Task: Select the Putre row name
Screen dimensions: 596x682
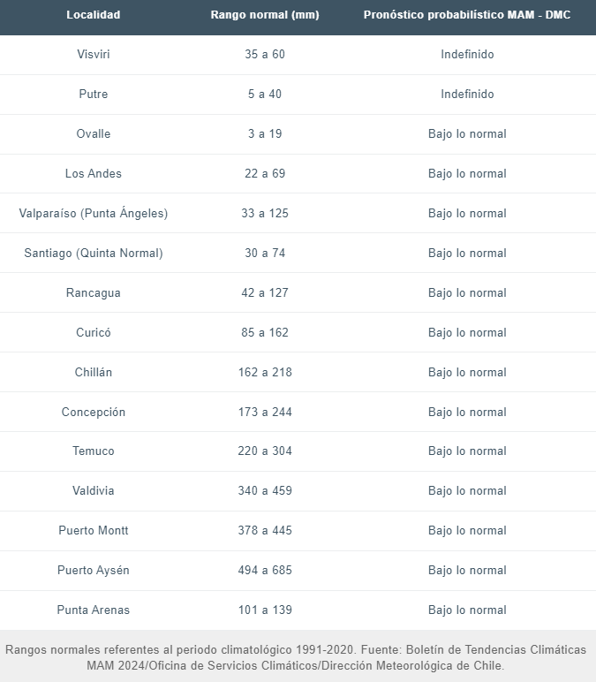Action: pyautogui.click(x=93, y=94)
